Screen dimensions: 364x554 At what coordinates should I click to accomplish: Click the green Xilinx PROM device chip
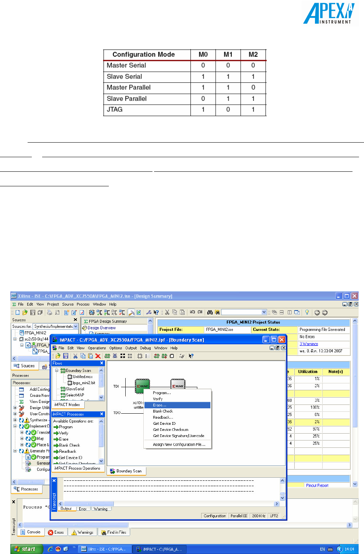(143, 386)
